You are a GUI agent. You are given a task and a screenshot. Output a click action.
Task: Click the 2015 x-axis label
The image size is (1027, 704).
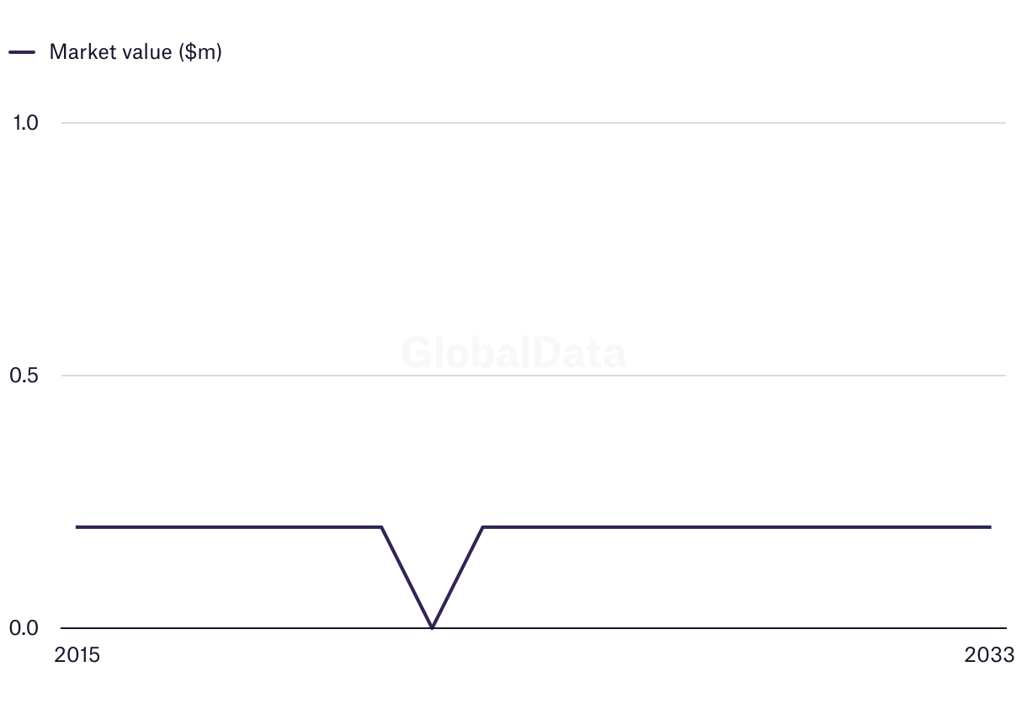pyautogui.click(x=77, y=655)
